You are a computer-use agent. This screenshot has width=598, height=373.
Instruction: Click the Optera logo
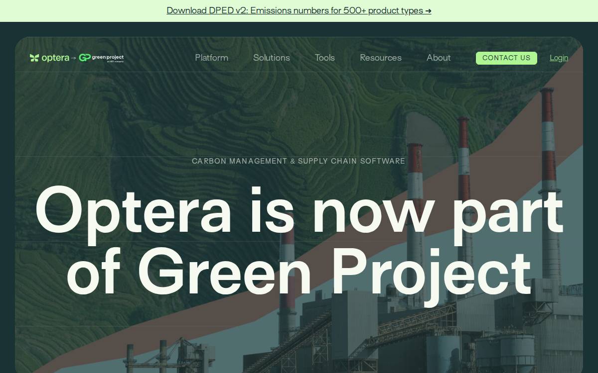coord(49,58)
